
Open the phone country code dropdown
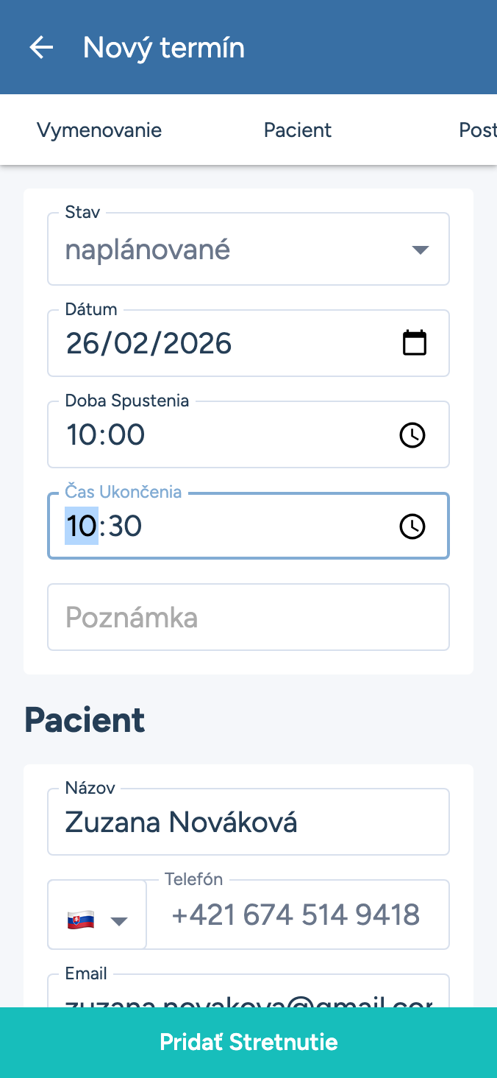pos(118,921)
